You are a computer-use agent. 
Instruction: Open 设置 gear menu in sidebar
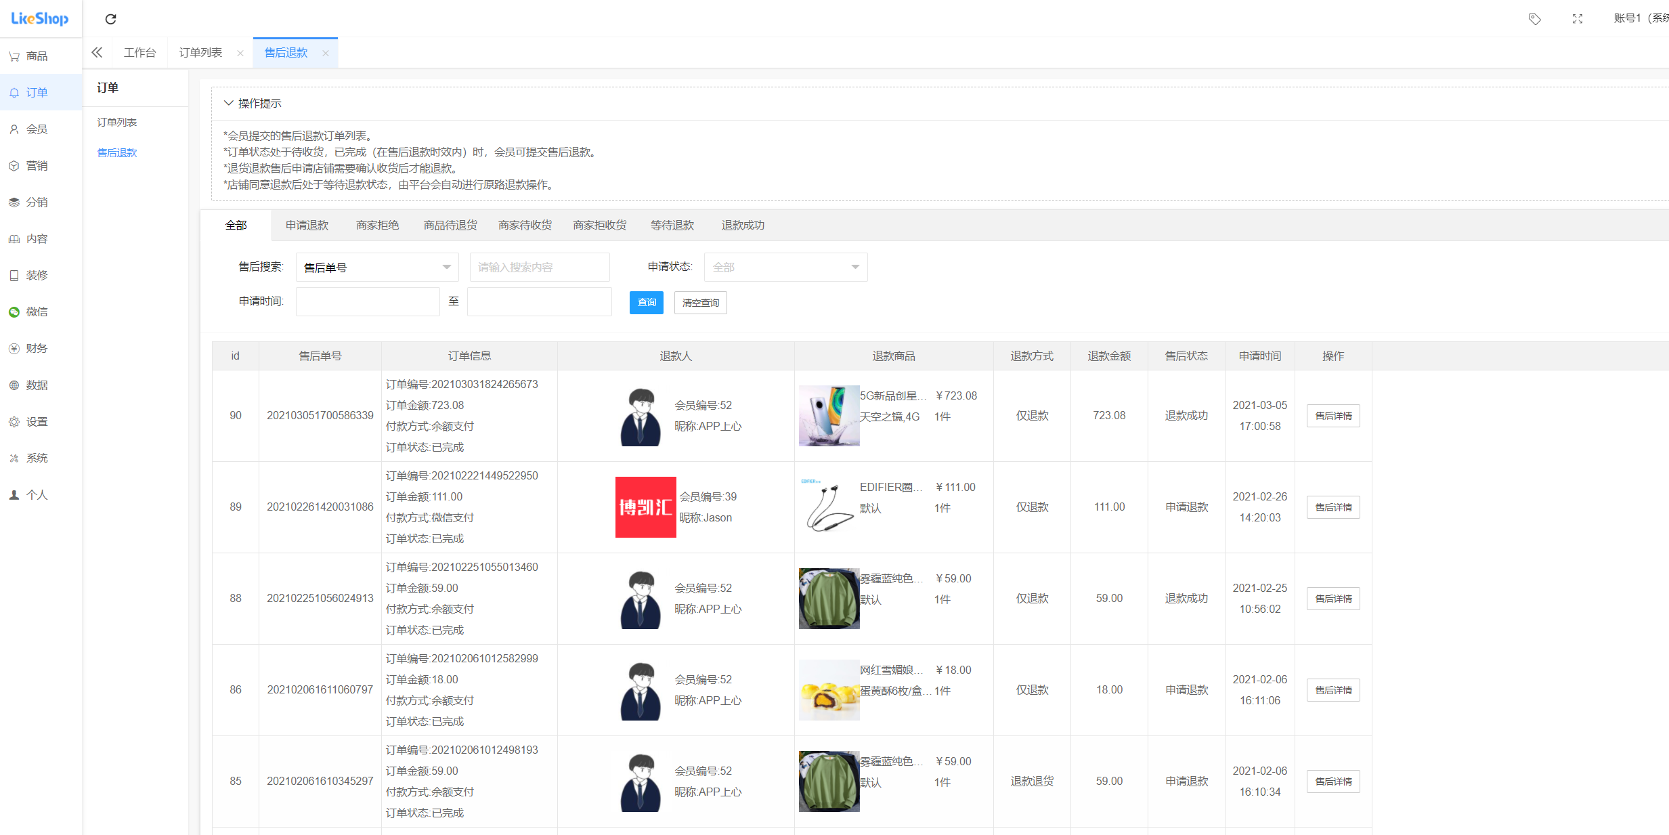35,422
